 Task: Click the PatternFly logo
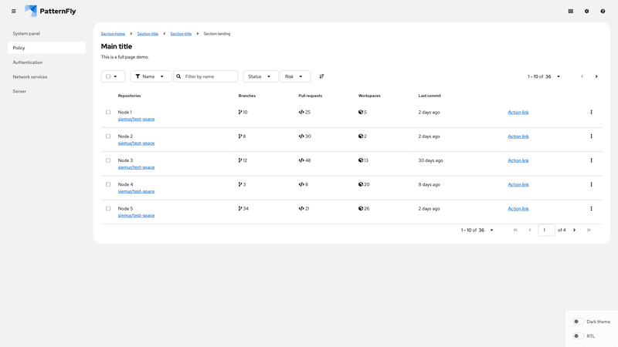50,11
